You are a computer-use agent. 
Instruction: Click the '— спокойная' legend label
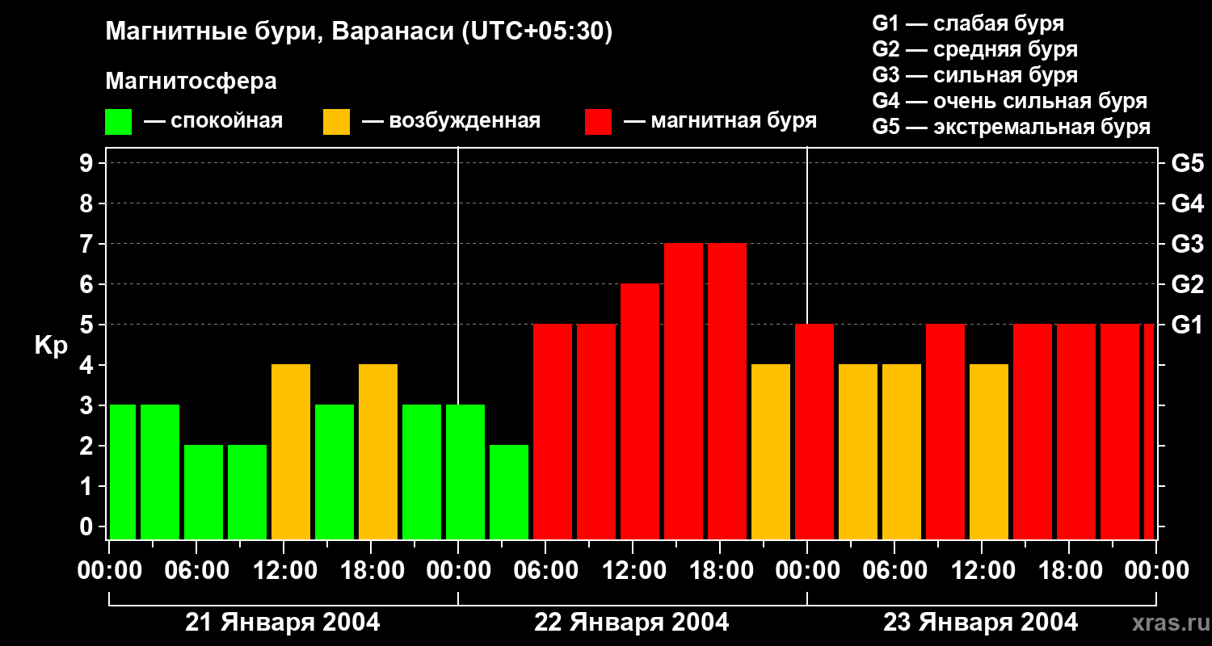(x=213, y=121)
